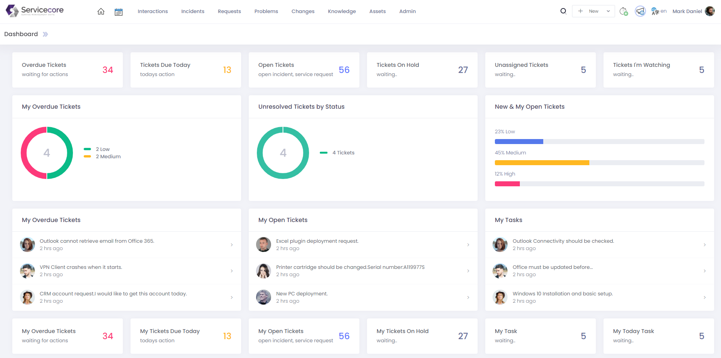This screenshot has height=358, width=721.
Task: Open the VPN Client crashes ticket
Action: [81, 267]
